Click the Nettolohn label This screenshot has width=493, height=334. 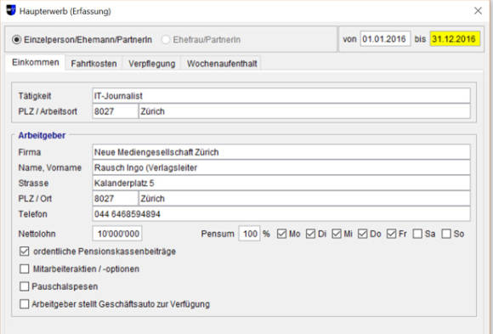click(x=37, y=234)
